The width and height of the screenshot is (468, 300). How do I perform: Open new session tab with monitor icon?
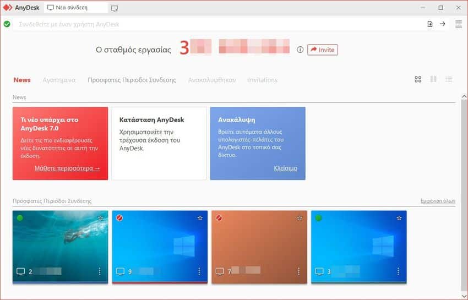click(x=115, y=8)
